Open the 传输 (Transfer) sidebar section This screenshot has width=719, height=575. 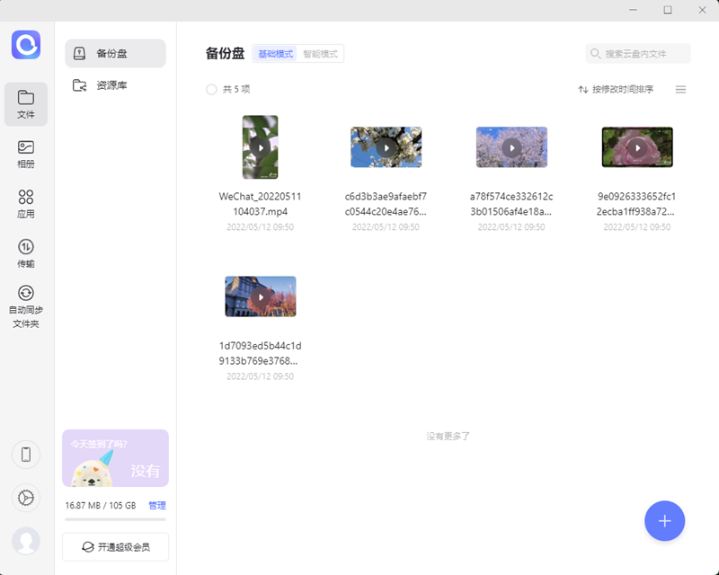(x=26, y=253)
